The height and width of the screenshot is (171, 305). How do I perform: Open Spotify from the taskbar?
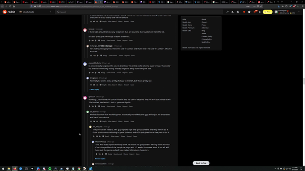[50, 169]
